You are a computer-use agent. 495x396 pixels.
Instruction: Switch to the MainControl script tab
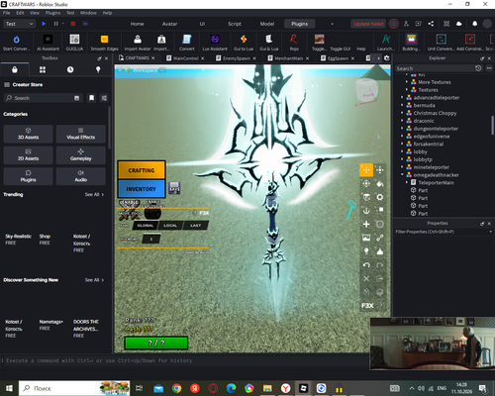(185, 58)
